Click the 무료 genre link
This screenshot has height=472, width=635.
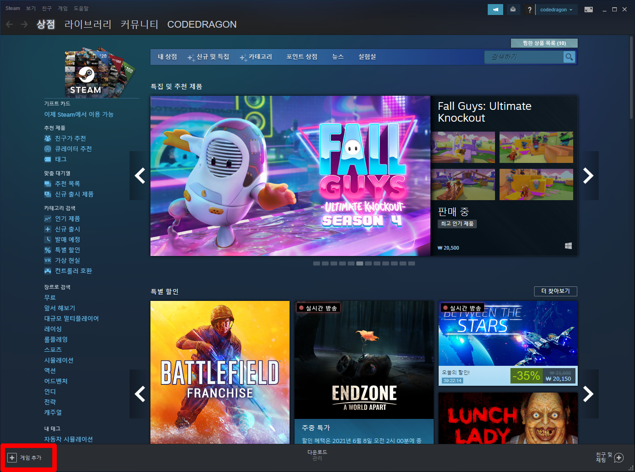pos(50,298)
